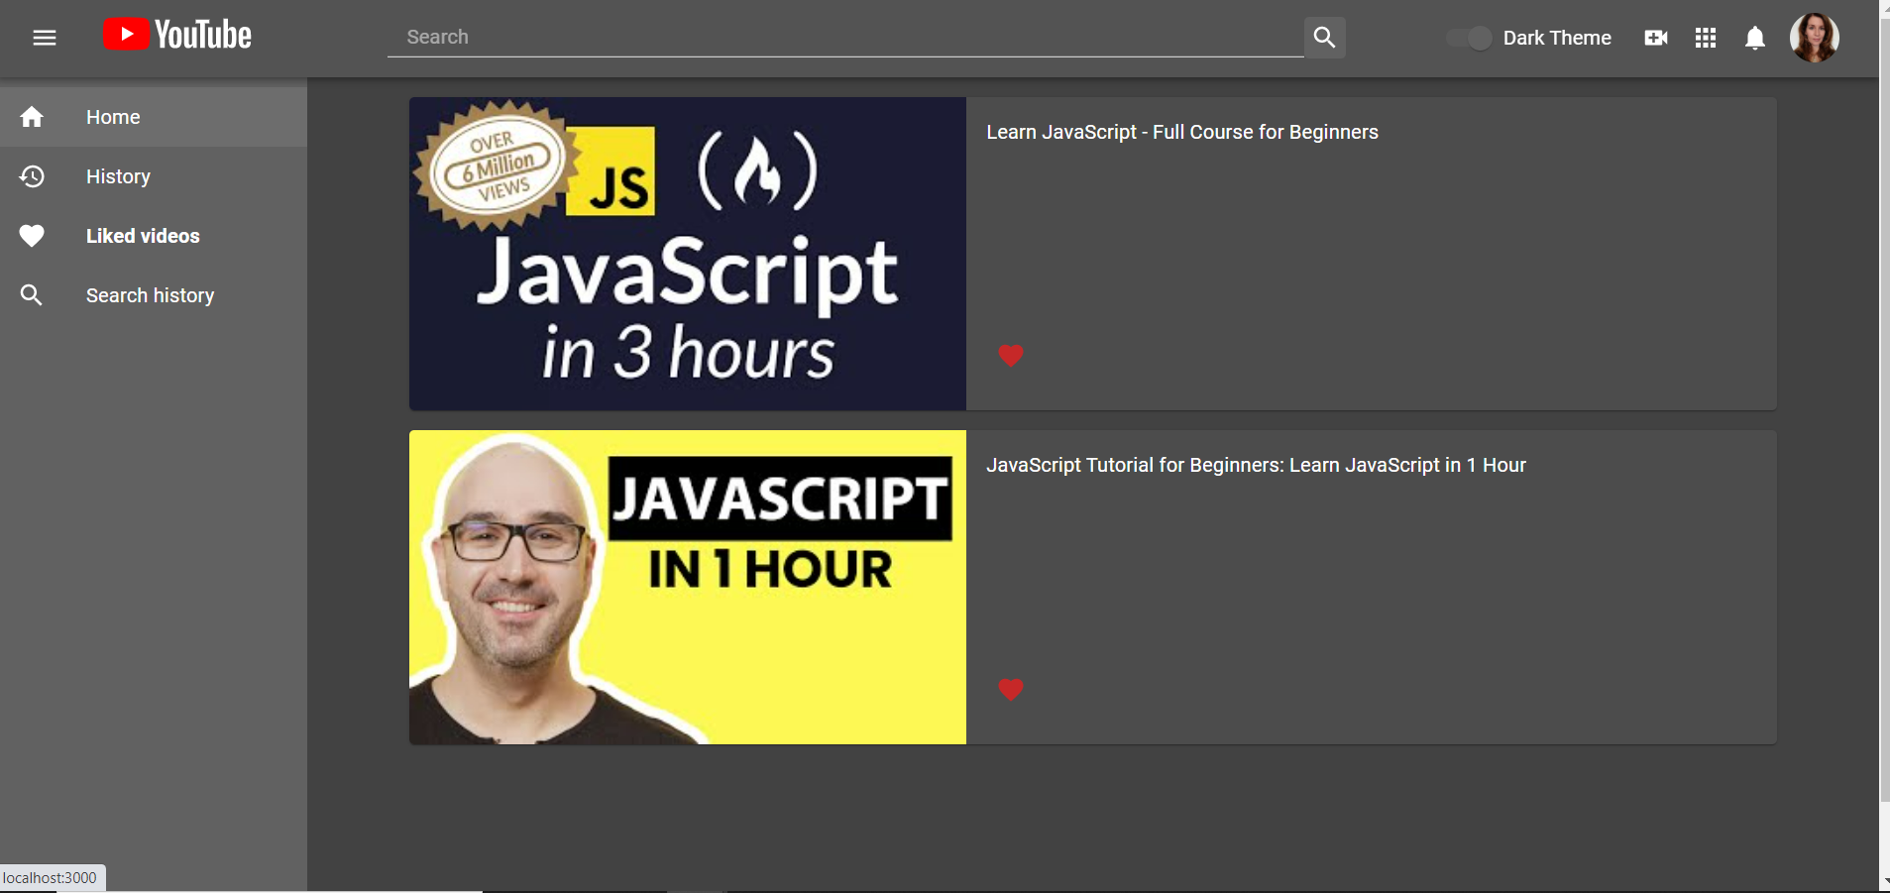This screenshot has height=893, width=1890.
Task: Open the Liked videos section
Action: point(143,235)
